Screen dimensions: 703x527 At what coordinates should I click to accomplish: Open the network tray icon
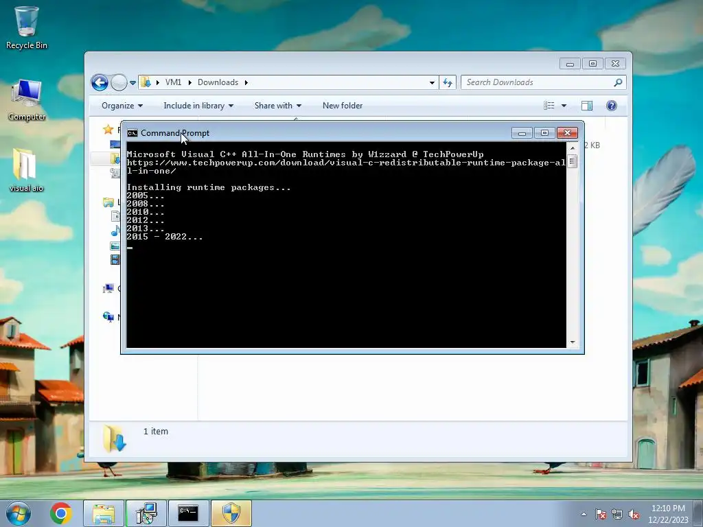pos(617,514)
